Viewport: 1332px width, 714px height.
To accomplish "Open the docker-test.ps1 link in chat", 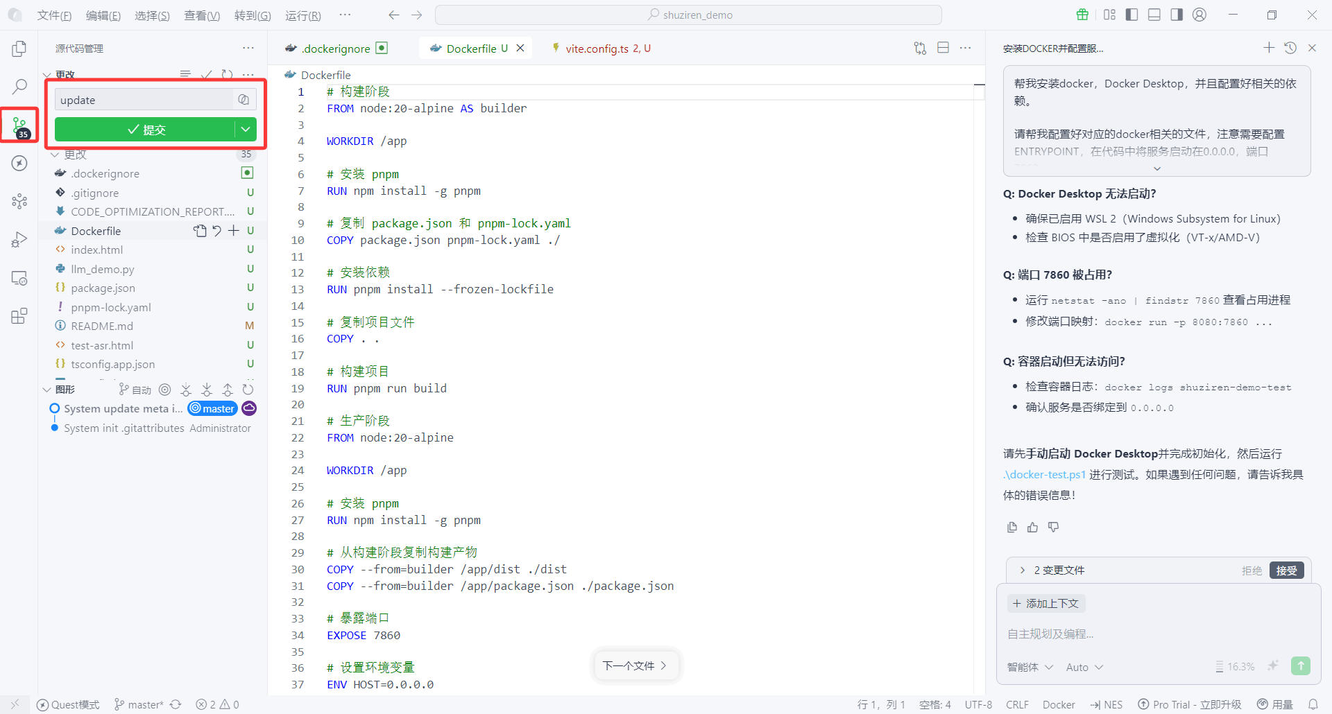I will pos(1045,474).
